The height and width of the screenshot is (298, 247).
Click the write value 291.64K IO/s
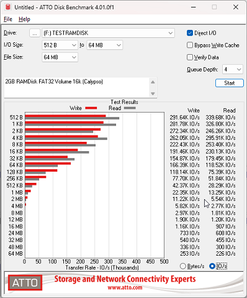184,118
